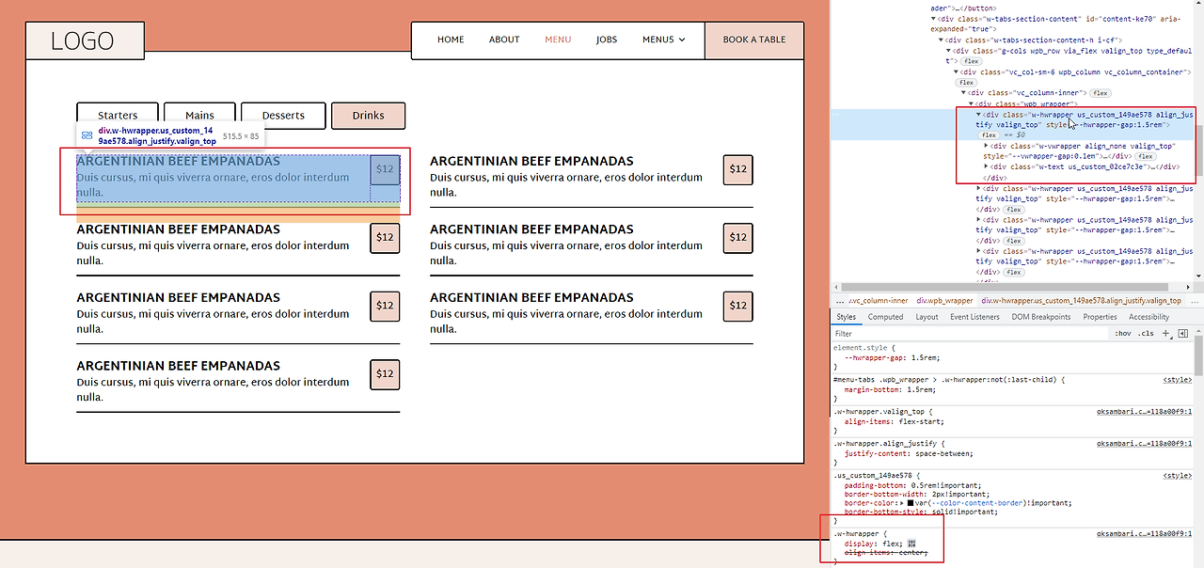Screen dimensions: 1204x568
Task: Click the flex badge after w-vwrapper element
Action: 1145,157
